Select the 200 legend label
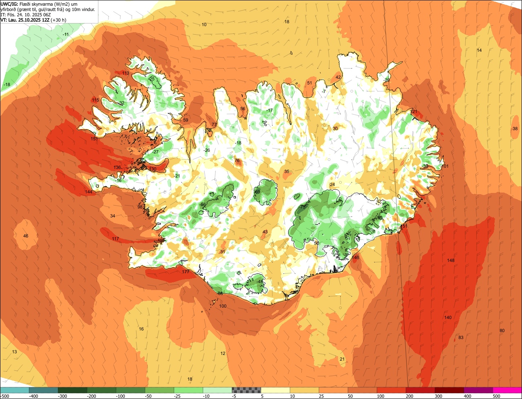This screenshot has width=522, height=399. [x=409, y=396]
